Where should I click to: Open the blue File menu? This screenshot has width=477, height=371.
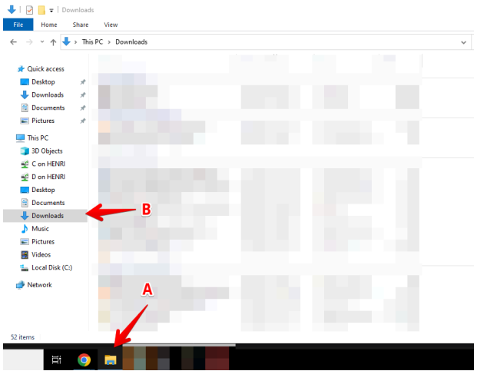click(x=18, y=25)
